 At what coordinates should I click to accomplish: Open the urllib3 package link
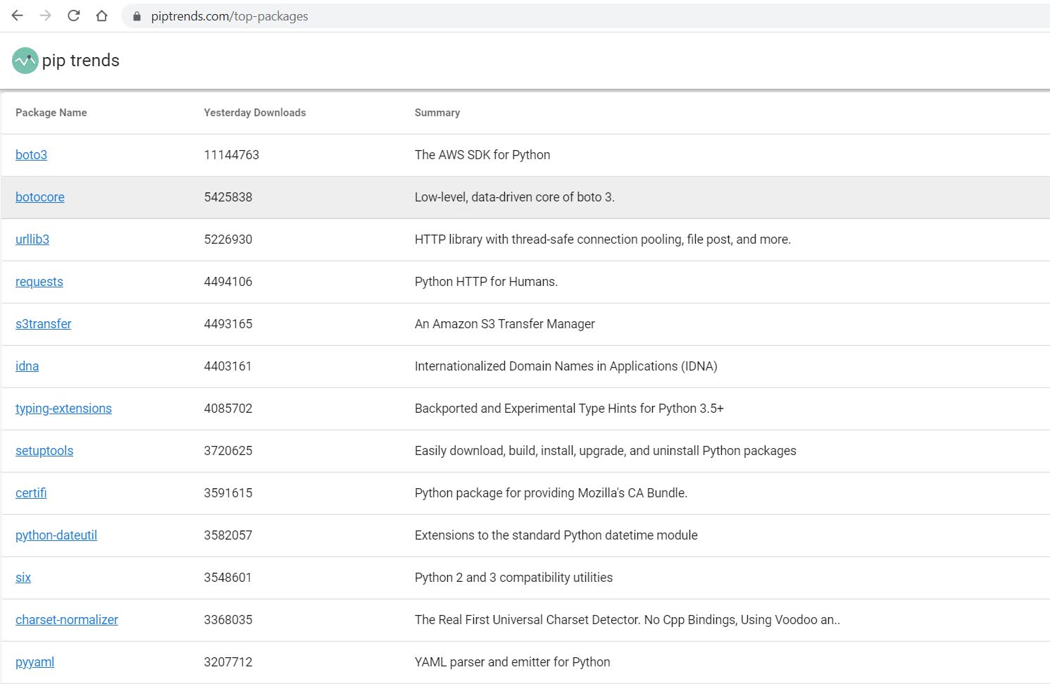(x=32, y=240)
